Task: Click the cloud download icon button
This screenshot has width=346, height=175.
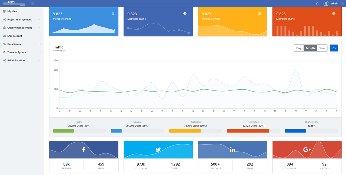Action: [x=334, y=48]
